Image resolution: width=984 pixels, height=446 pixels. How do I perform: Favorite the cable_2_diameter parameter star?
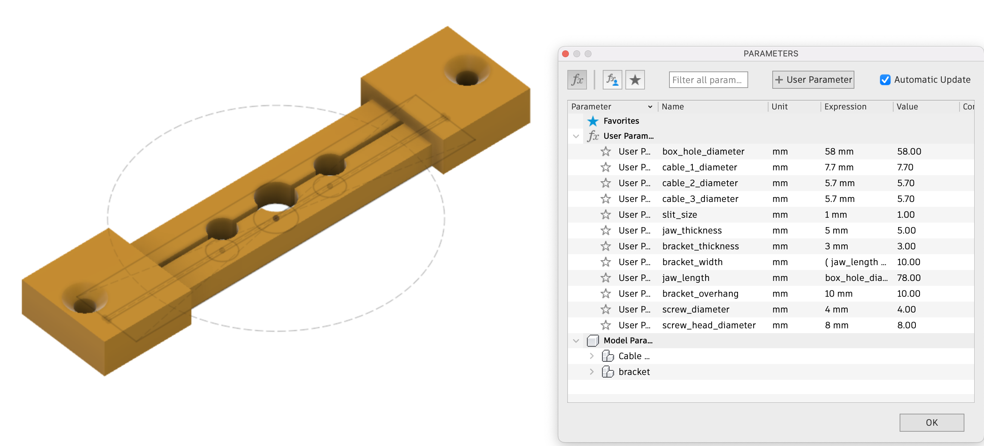tap(605, 184)
